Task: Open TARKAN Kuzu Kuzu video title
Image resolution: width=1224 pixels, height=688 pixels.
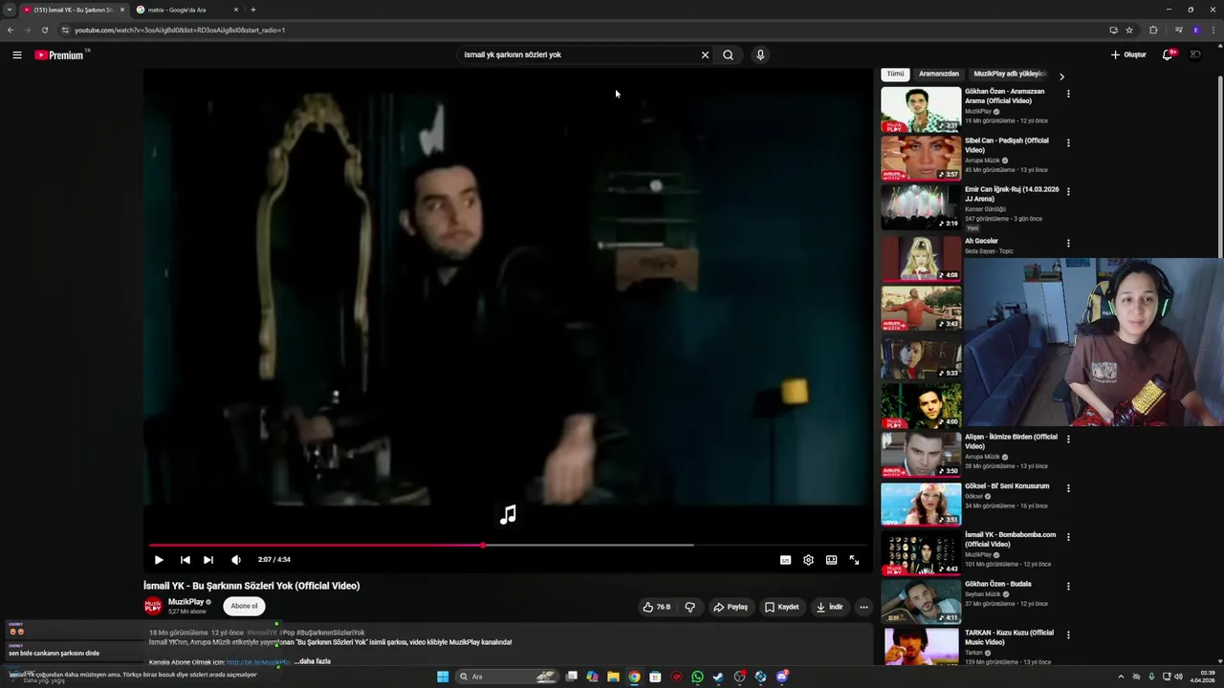Action: tap(1009, 637)
